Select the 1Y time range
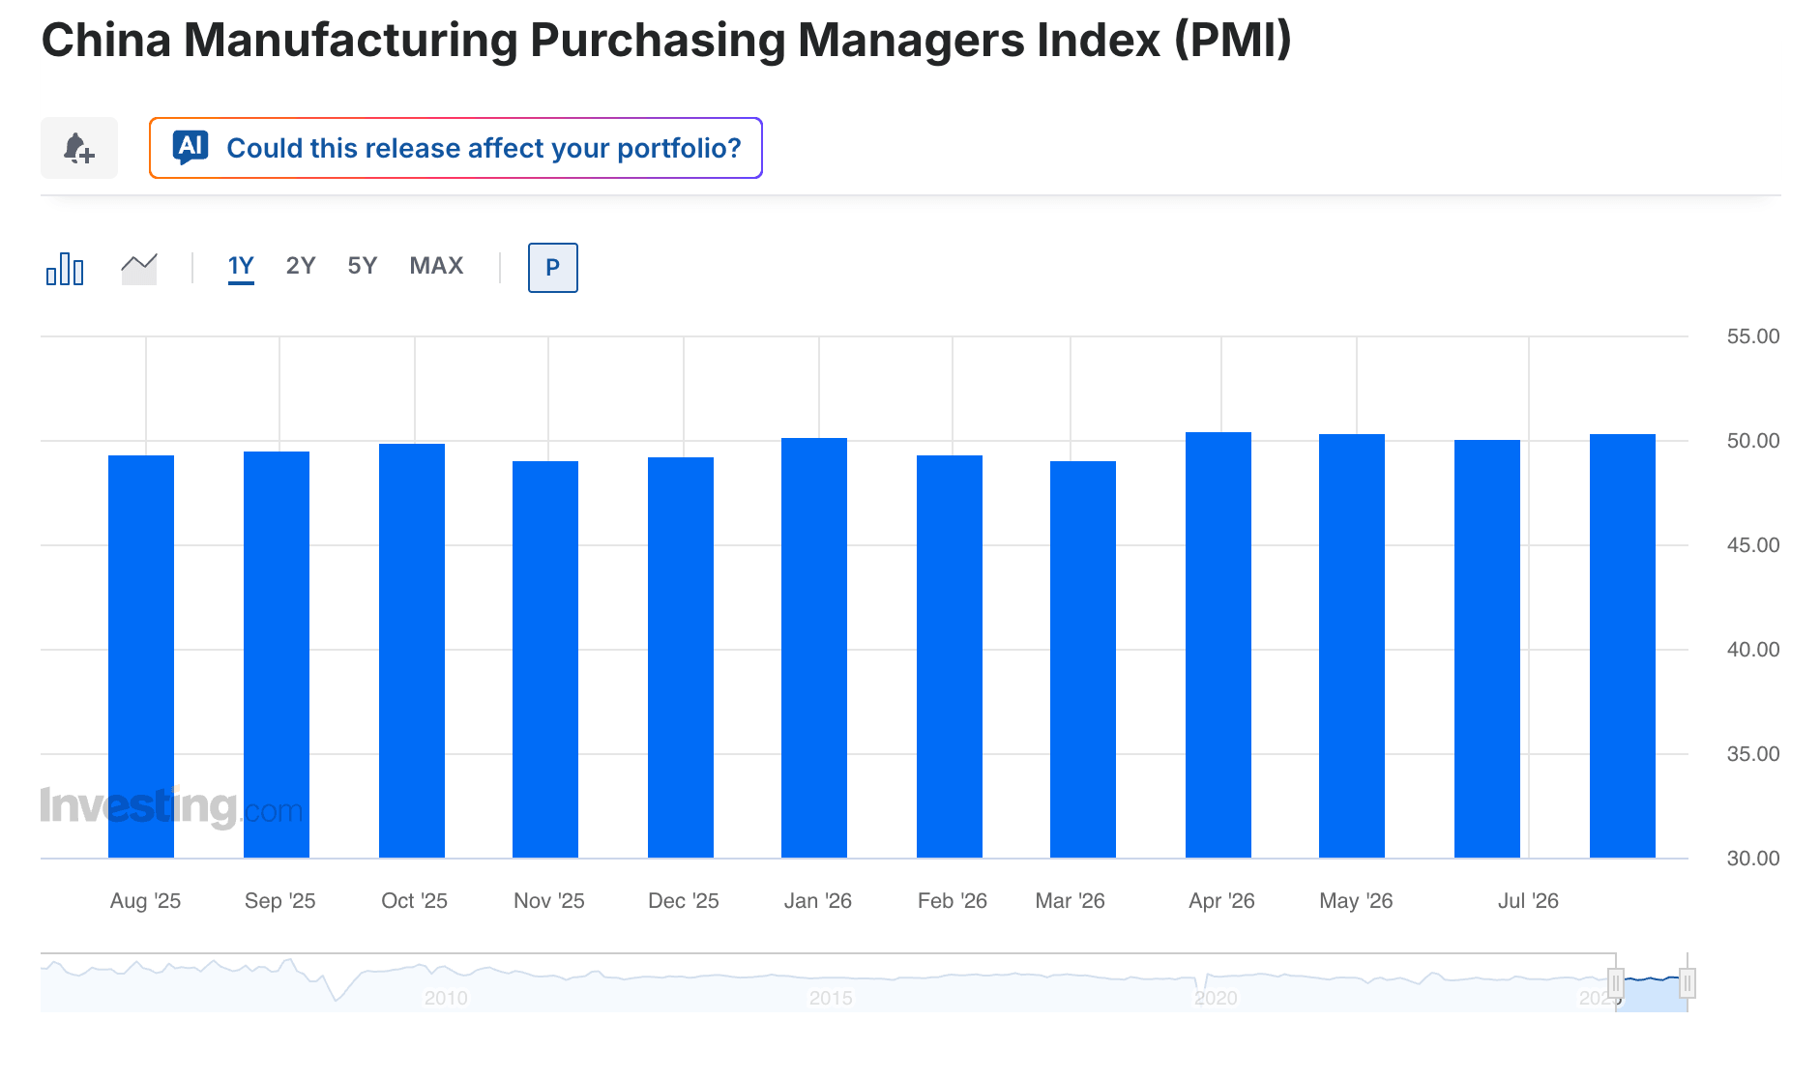The width and height of the screenshot is (1820, 1079). tap(241, 266)
